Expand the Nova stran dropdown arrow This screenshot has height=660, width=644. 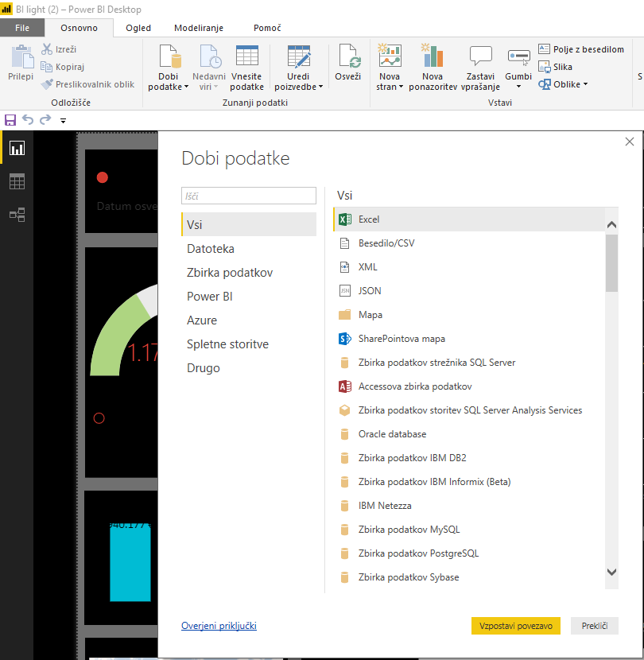402,87
